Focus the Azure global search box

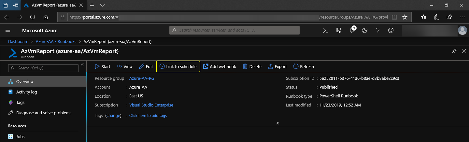(x=234, y=30)
